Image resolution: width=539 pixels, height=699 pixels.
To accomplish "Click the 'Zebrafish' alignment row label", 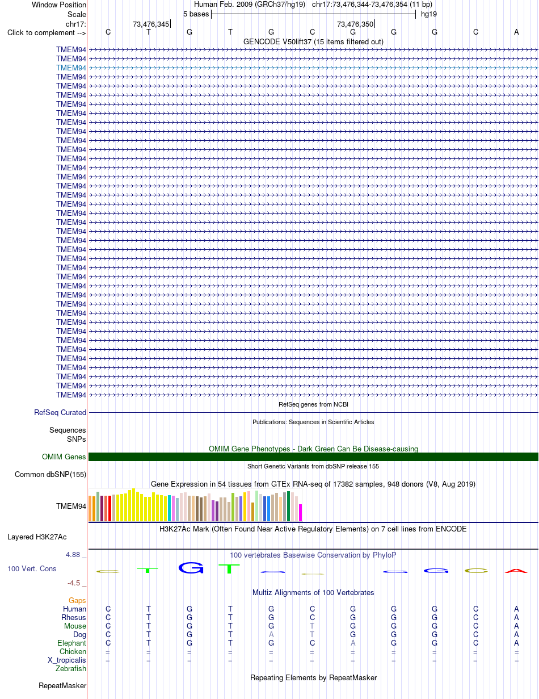I will coord(71,668).
